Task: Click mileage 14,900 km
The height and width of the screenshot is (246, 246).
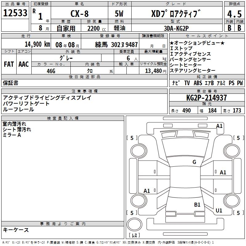Action: click(38, 44)
